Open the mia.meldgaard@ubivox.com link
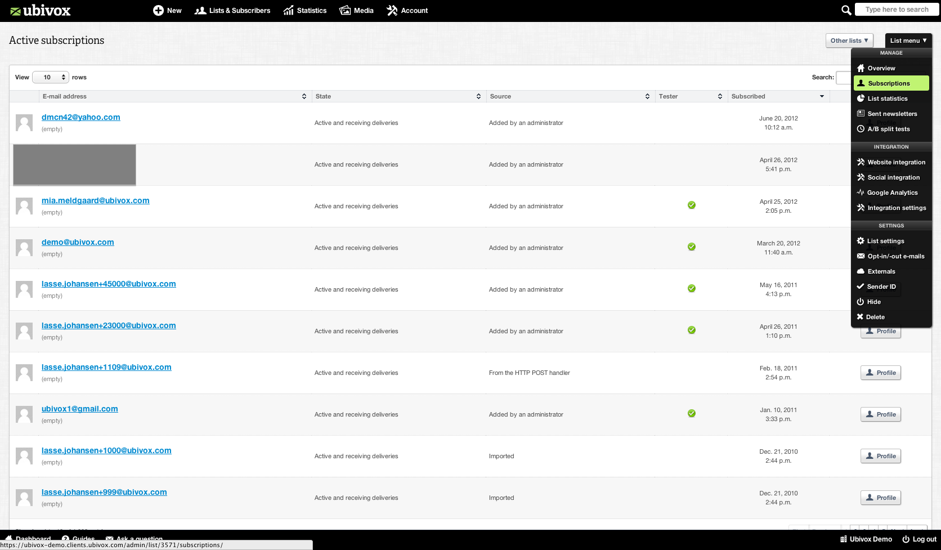Image resolution: width=941 pixels, height=550 pixels. pos(96,200)
